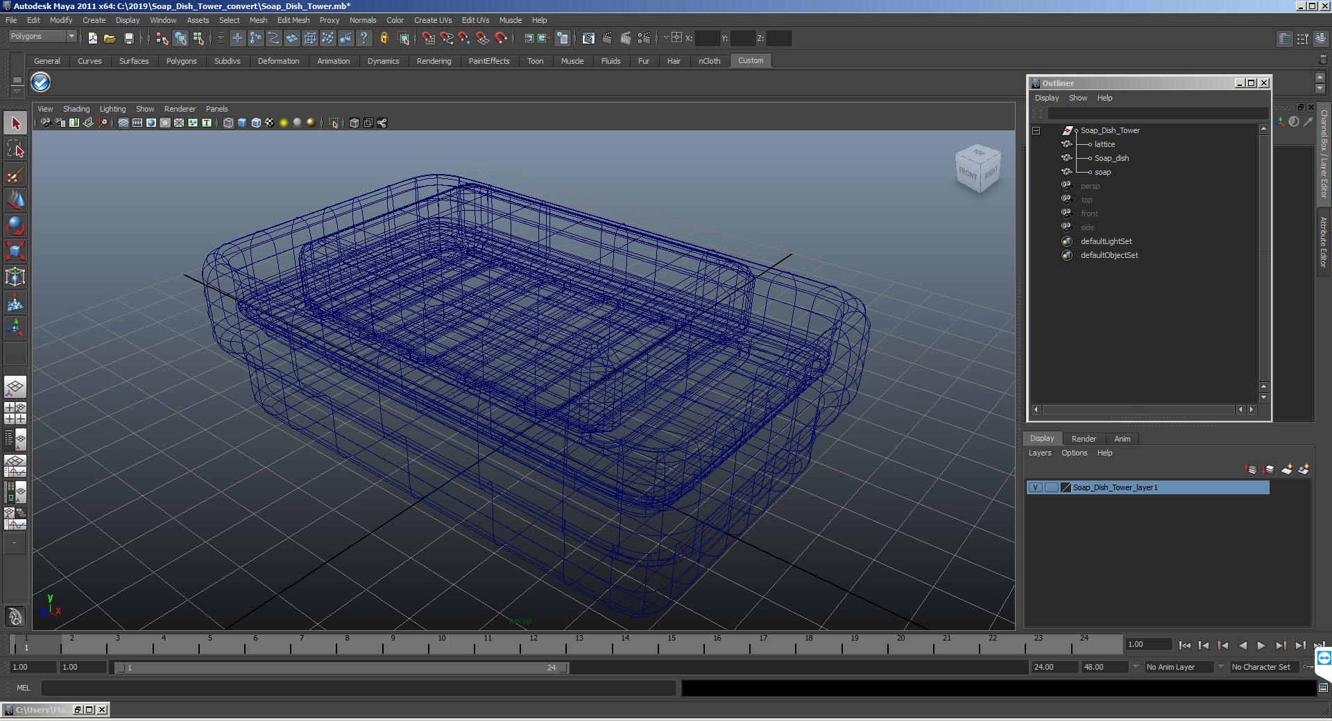Click the Maya logo at toolbox bottom
1332x721 pixels.
15,616
